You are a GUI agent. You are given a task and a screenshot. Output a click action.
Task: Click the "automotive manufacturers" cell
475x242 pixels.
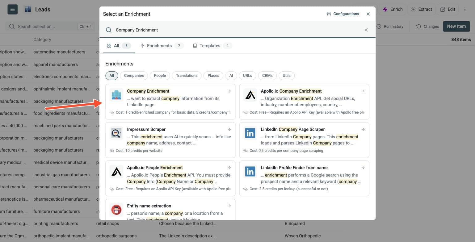(x=59, y=52)
